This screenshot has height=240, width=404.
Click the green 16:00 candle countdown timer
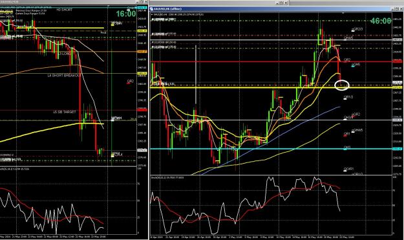pos(126,14)
